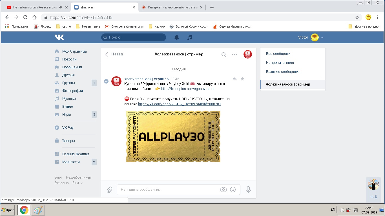Bookmark this page with the star icon
The image size is (385, 216).
(357, 17)
